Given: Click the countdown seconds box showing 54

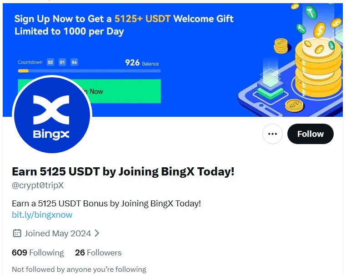Looking at the screenshot, I should (74, 62).
